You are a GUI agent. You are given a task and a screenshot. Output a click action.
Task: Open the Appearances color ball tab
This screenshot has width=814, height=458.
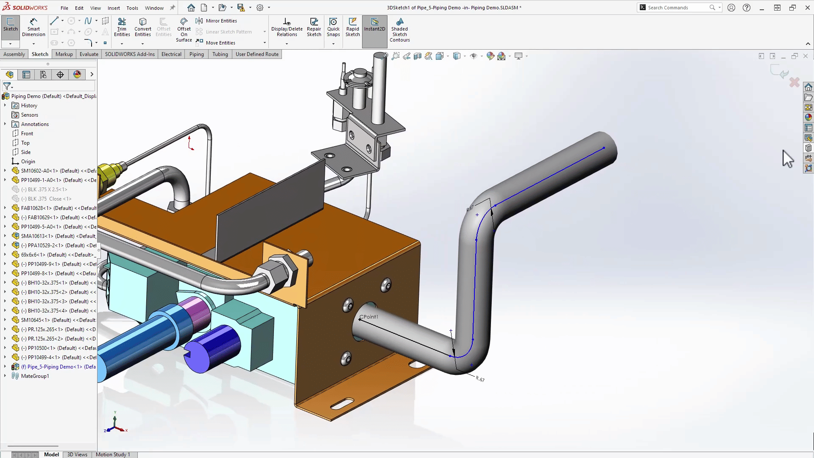77,75
